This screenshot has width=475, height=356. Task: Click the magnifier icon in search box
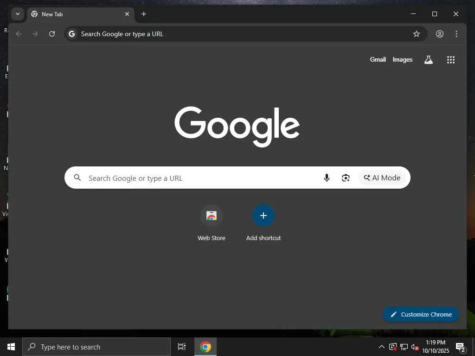77,178
